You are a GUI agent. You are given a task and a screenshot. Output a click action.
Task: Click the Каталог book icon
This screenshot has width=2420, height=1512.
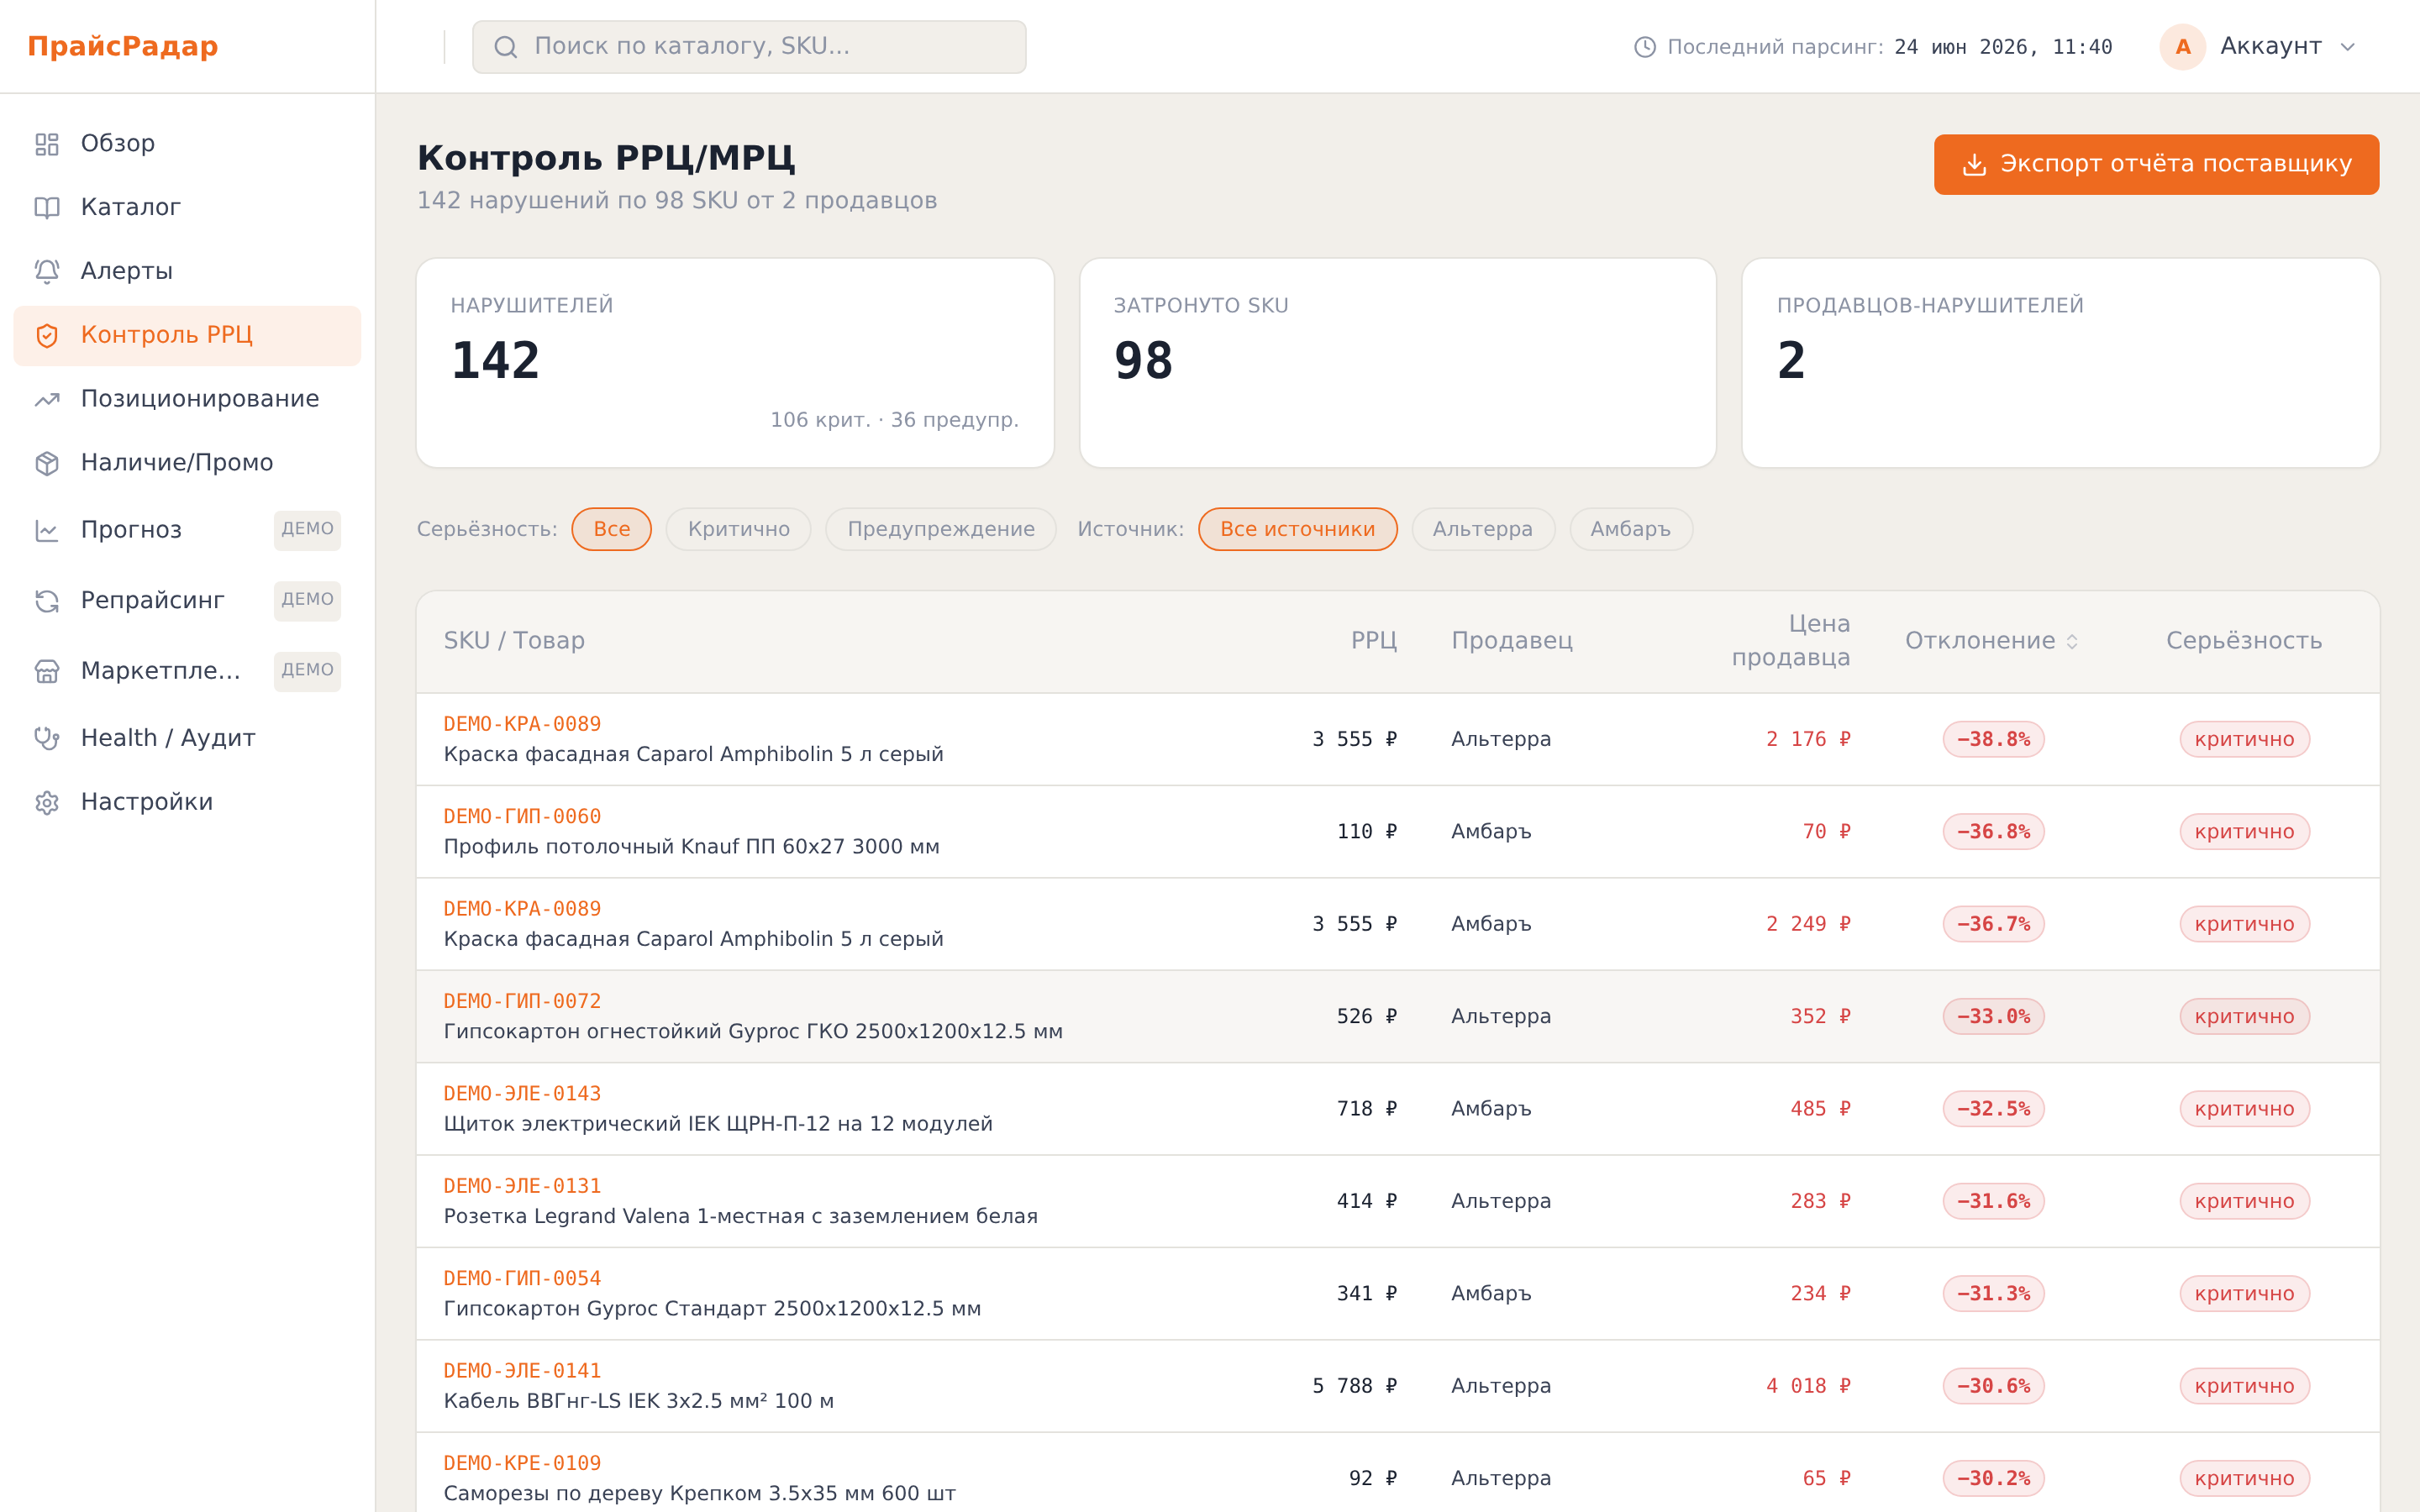pyautogui.click(x=47, y=208)
